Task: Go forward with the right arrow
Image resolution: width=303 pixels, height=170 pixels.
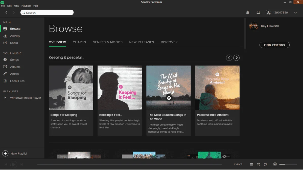Action: tap(14, 12)
